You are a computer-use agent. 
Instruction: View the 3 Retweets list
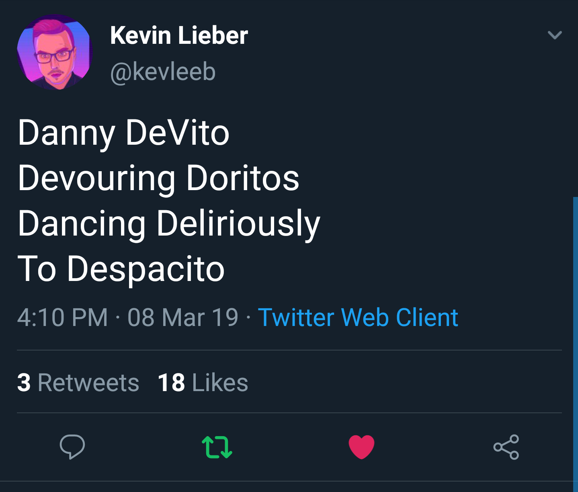point(78,382)
